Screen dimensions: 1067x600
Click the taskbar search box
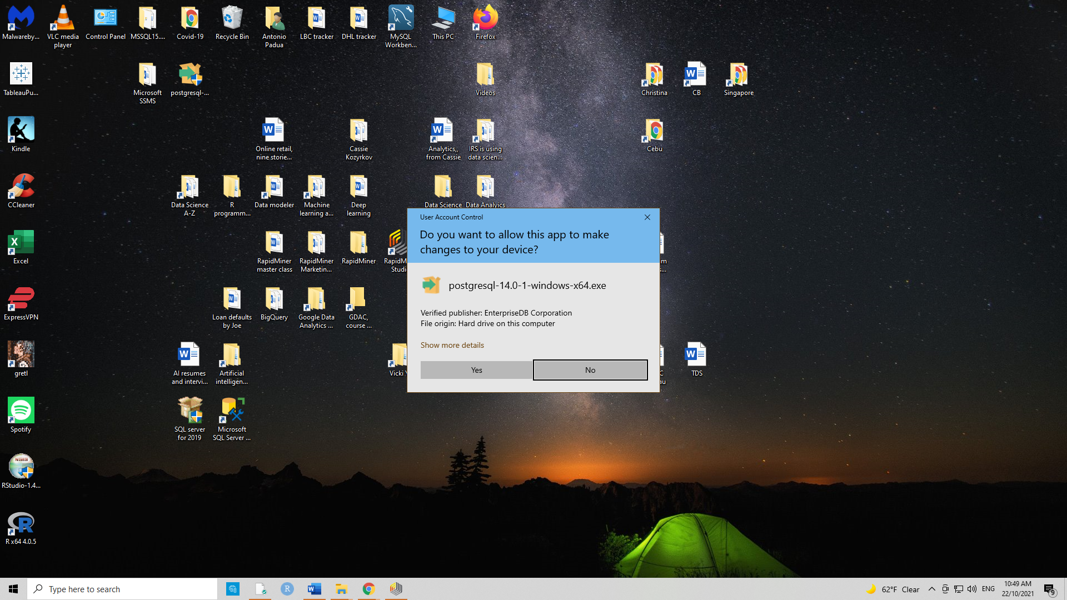(122, 589)
